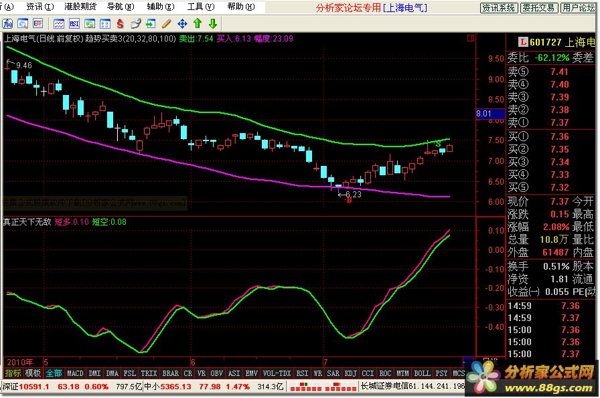Click the small red box icon at chart corner
The width and height of the screenshot is (600, 398).
471,38
